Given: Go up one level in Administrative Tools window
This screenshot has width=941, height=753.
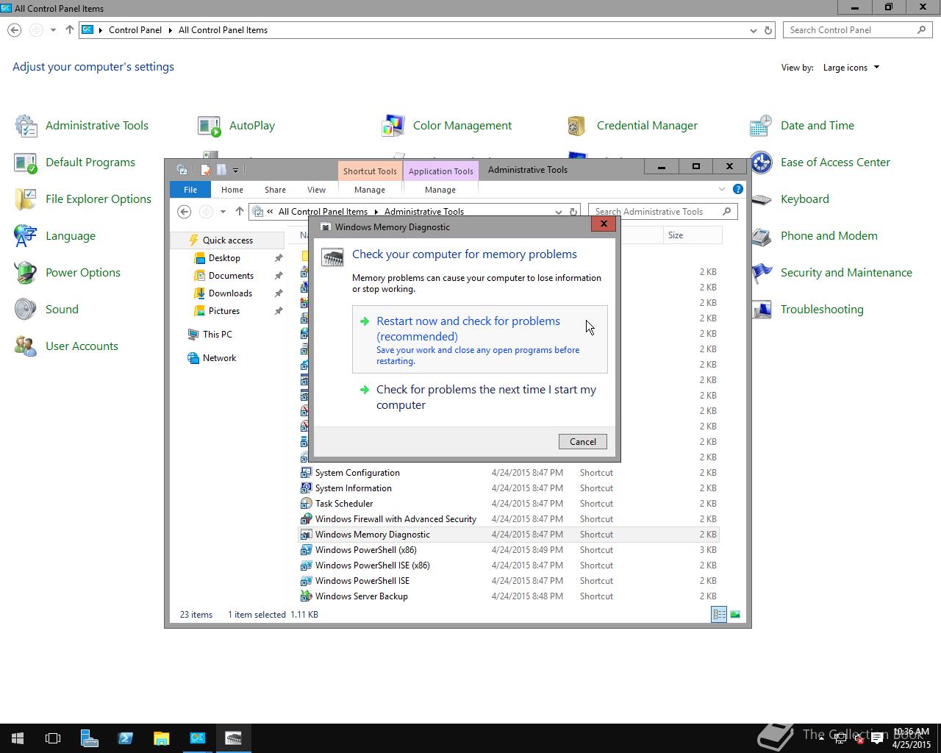Looking at the screenshot, I should click(x=240, y=212).
